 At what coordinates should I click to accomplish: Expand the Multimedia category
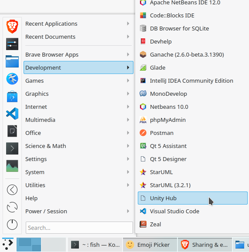click(x=78, y=120)
